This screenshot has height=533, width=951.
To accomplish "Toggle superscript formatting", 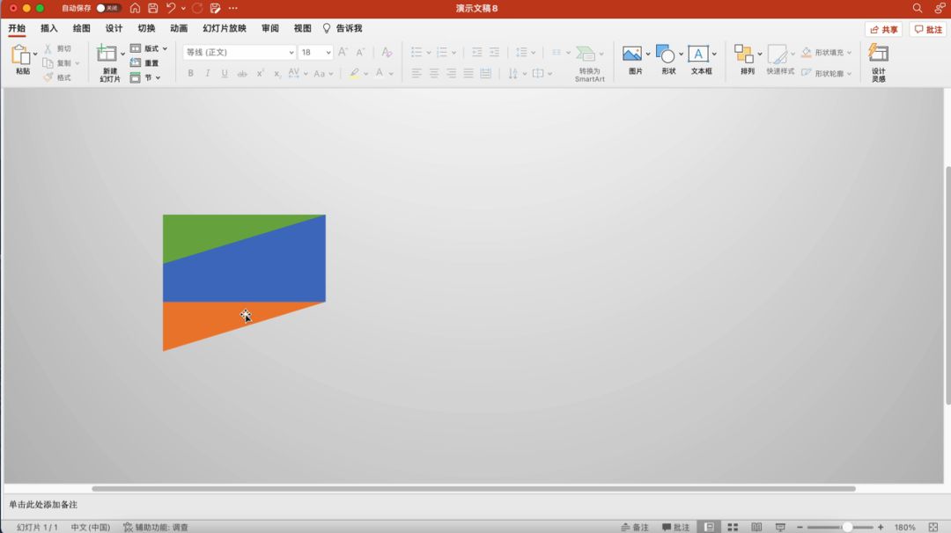I will [x=260, y=73].
